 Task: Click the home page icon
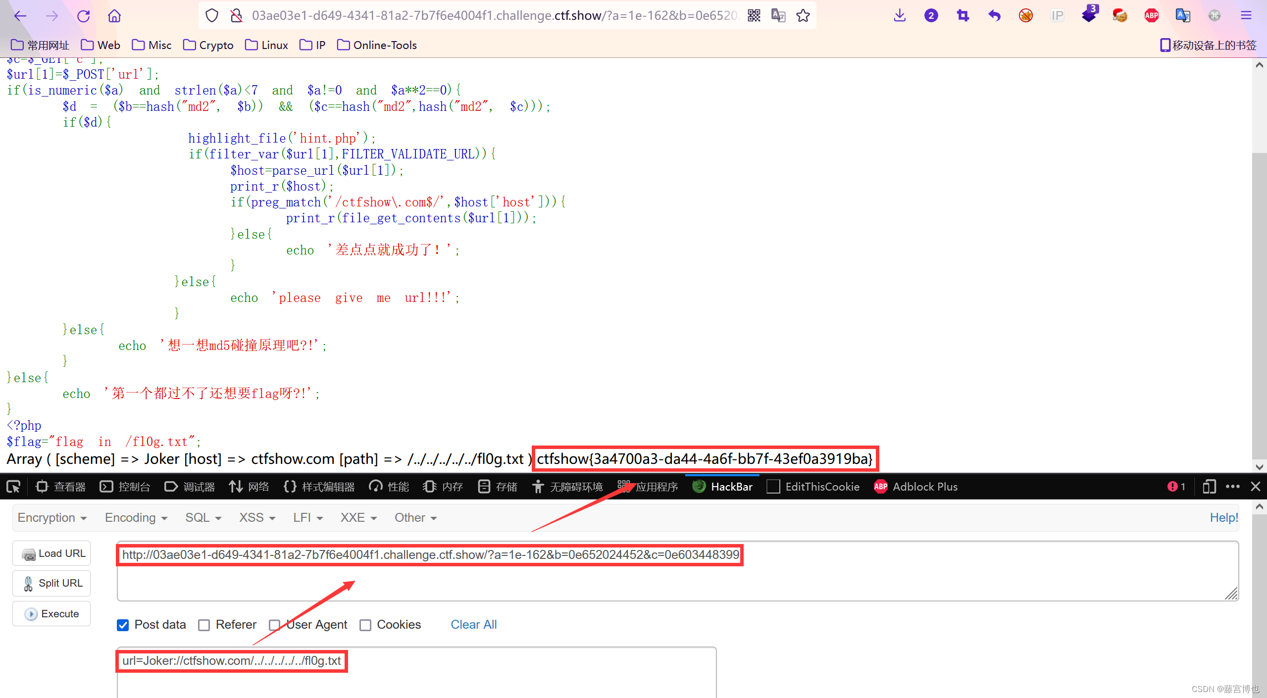coord(114,16)
